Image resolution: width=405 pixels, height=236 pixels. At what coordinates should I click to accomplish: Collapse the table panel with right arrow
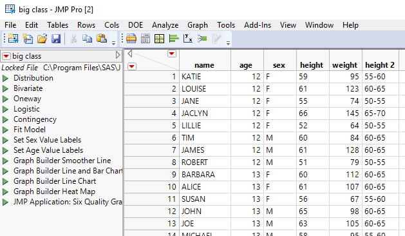(x=118, y=55)
